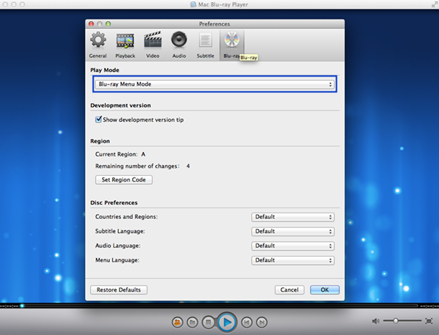Switch to the Playback preferences tab
Image resolution: width=439 pixels, height=335 pixels.
point(125,45)
